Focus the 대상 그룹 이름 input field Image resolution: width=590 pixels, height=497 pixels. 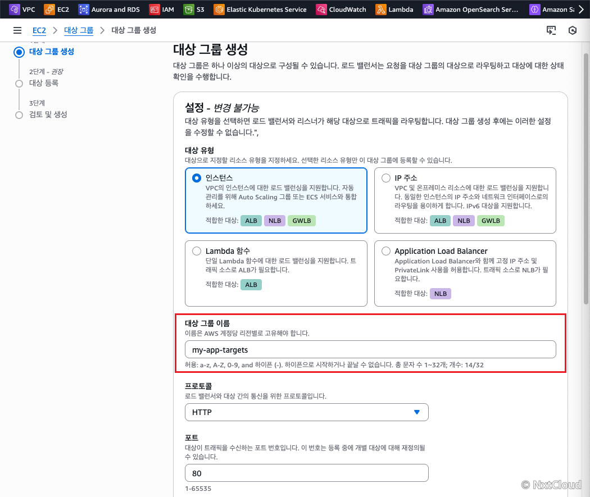(x=370, y=350)
